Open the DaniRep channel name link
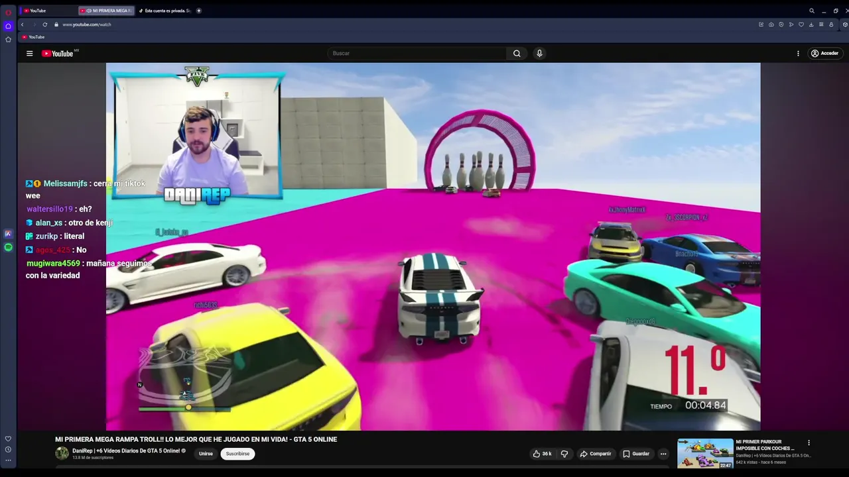Viewport: 849px width, 477px height. coord(126,450)
